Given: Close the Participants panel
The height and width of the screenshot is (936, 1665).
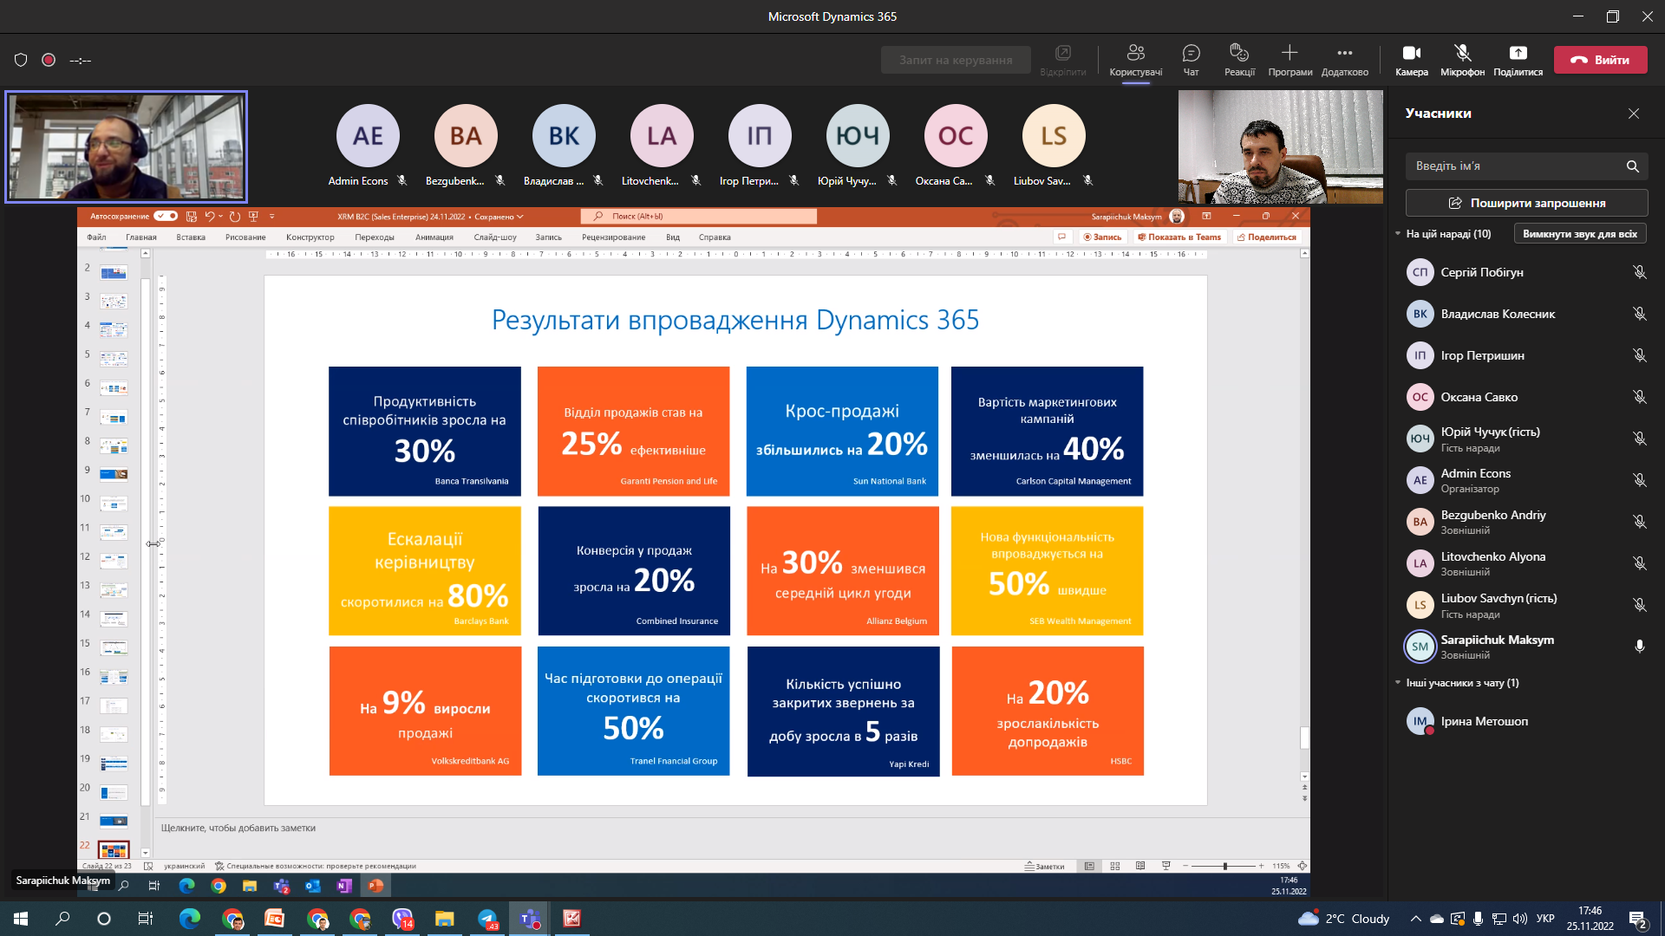Looking at the screenshot, I should [1634, 114].
